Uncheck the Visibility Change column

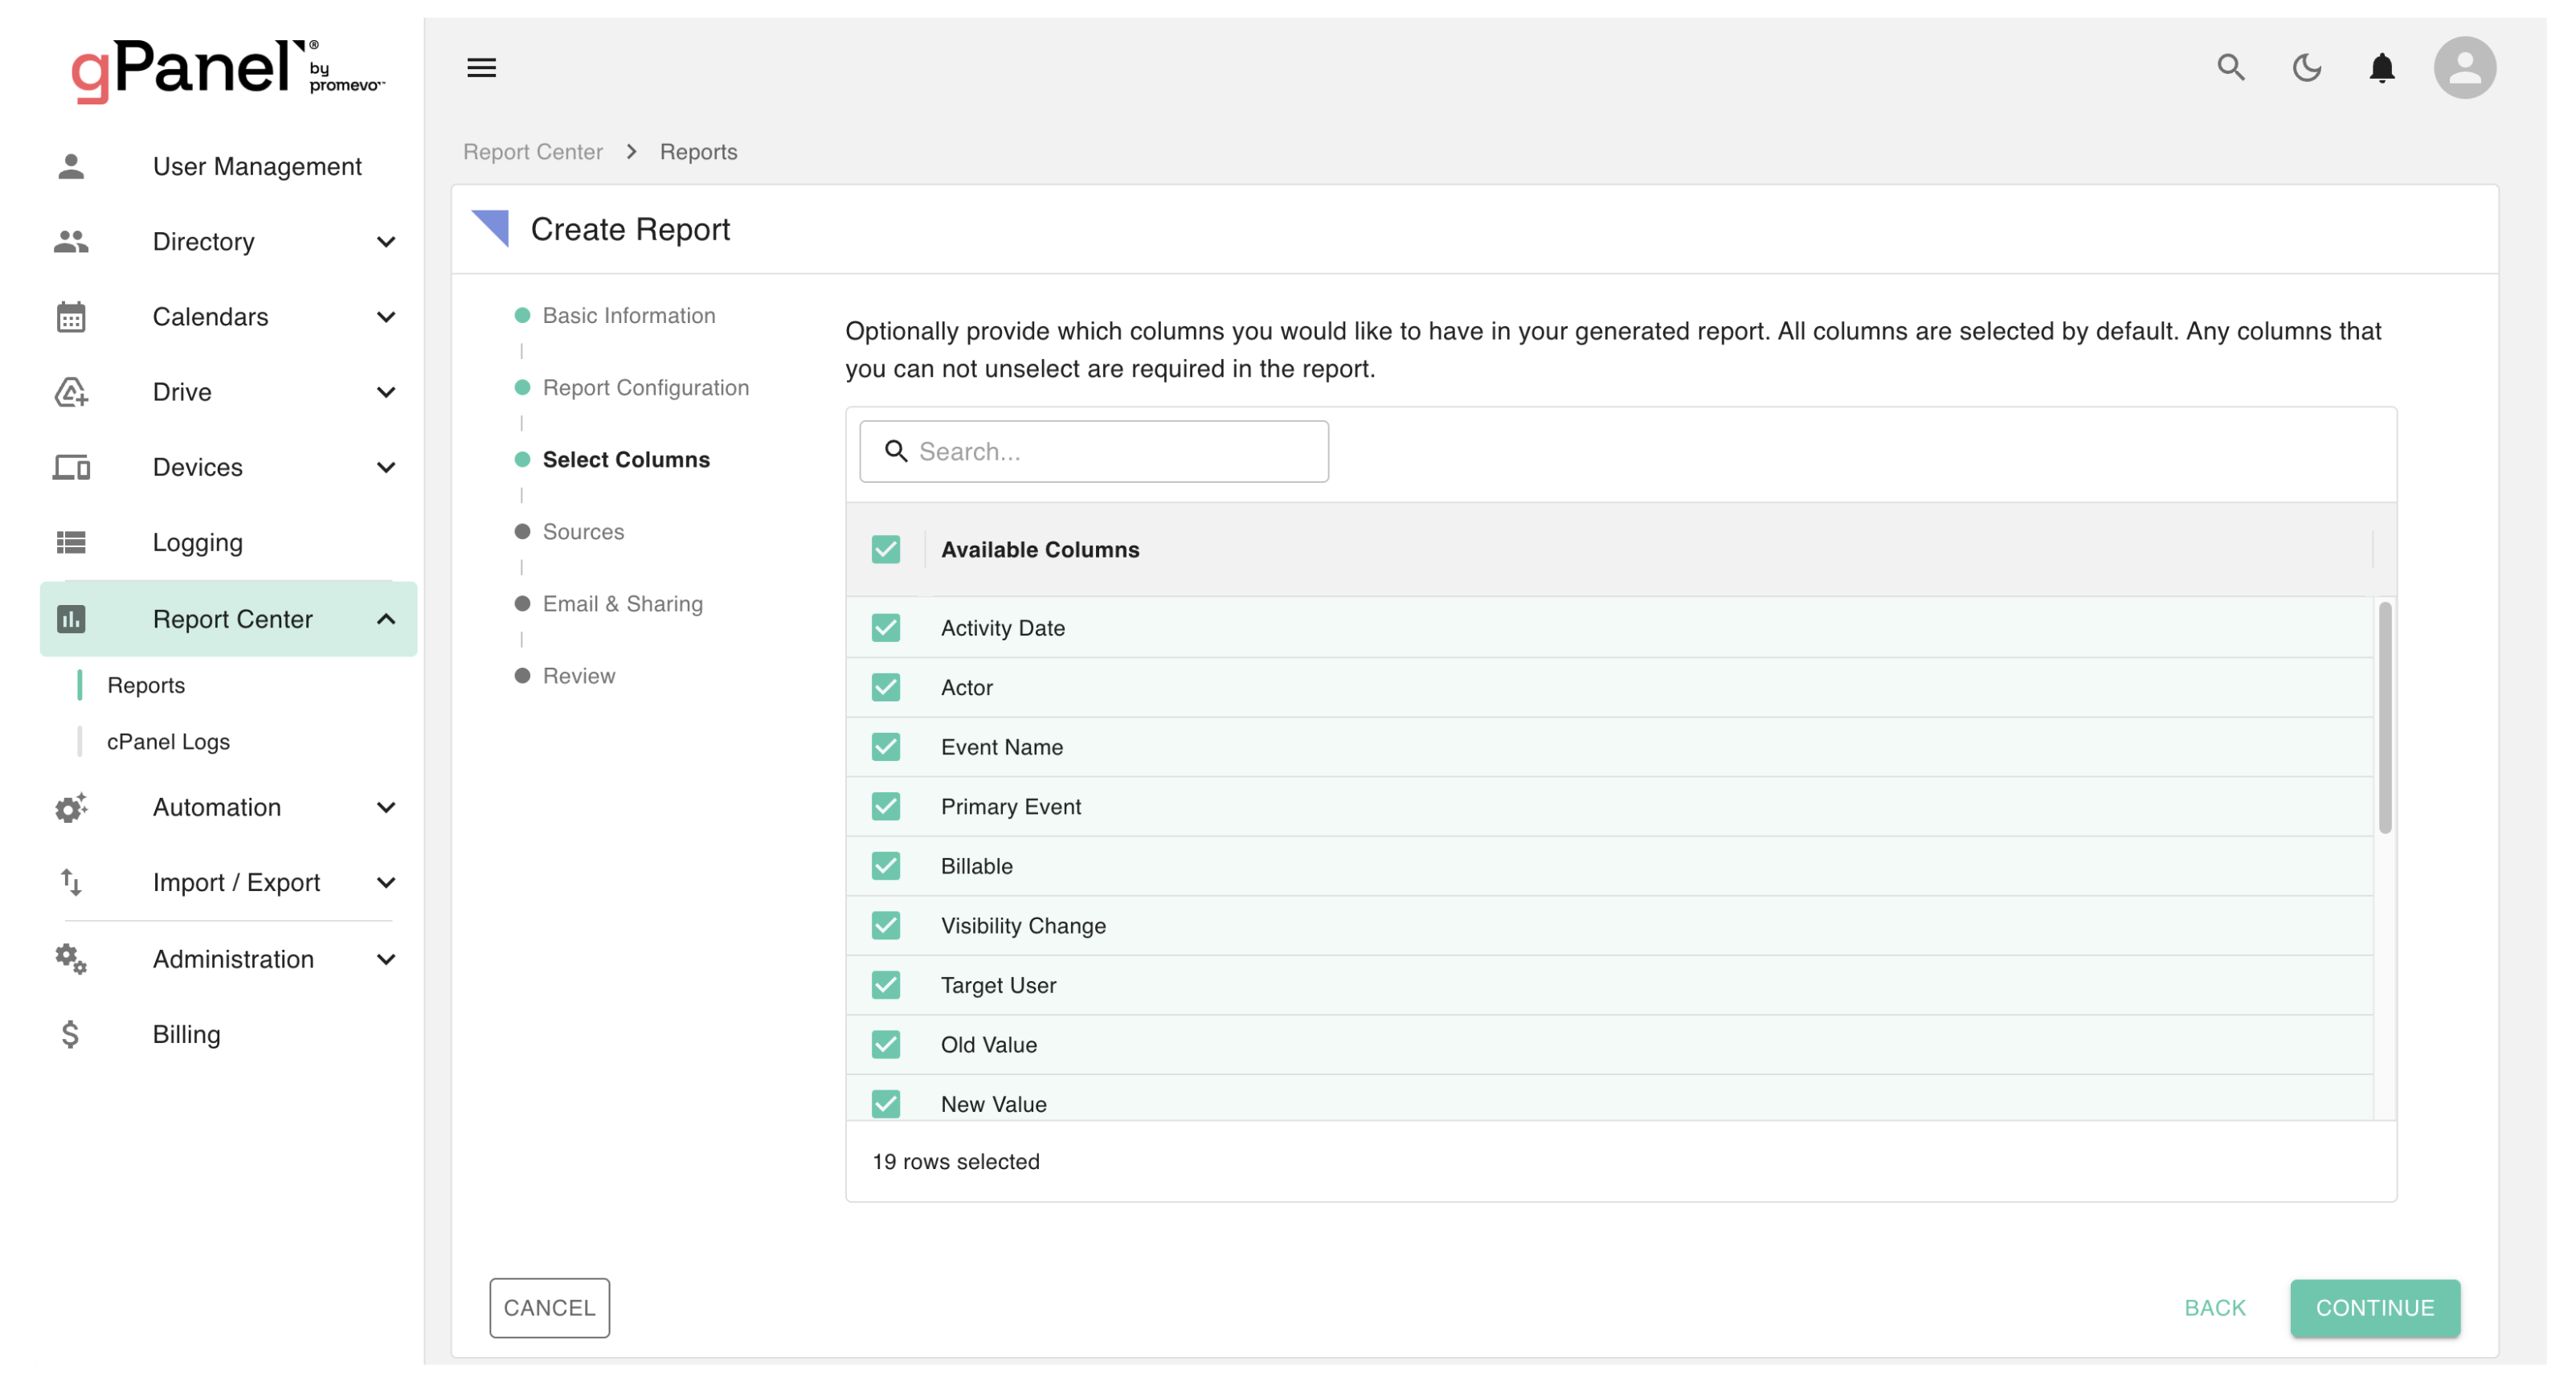pyautogui.click(x=885, y=926)
